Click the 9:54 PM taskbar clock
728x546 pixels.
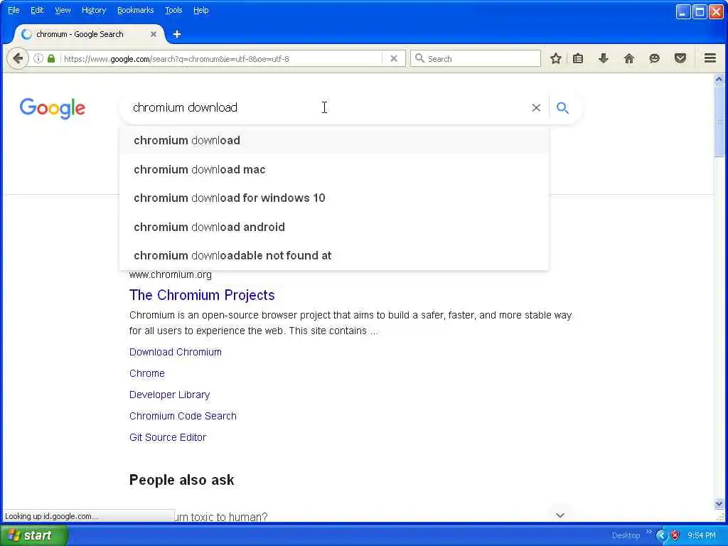coord(702,535)
